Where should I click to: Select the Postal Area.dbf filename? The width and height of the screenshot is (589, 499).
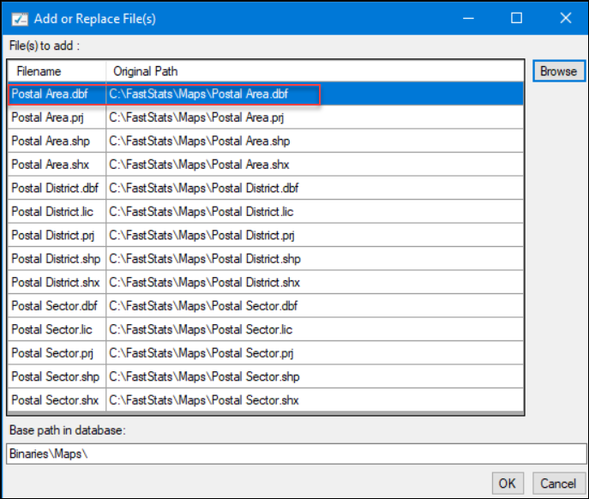50,94
